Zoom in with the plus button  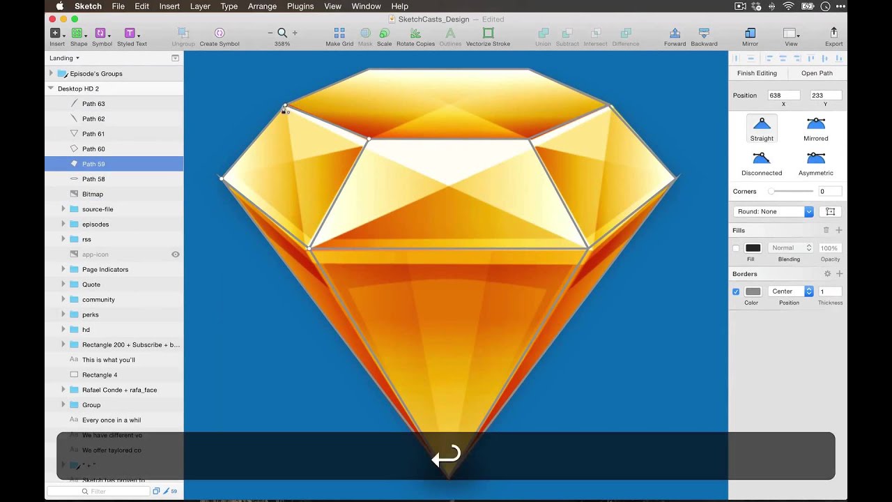point(295,33)
